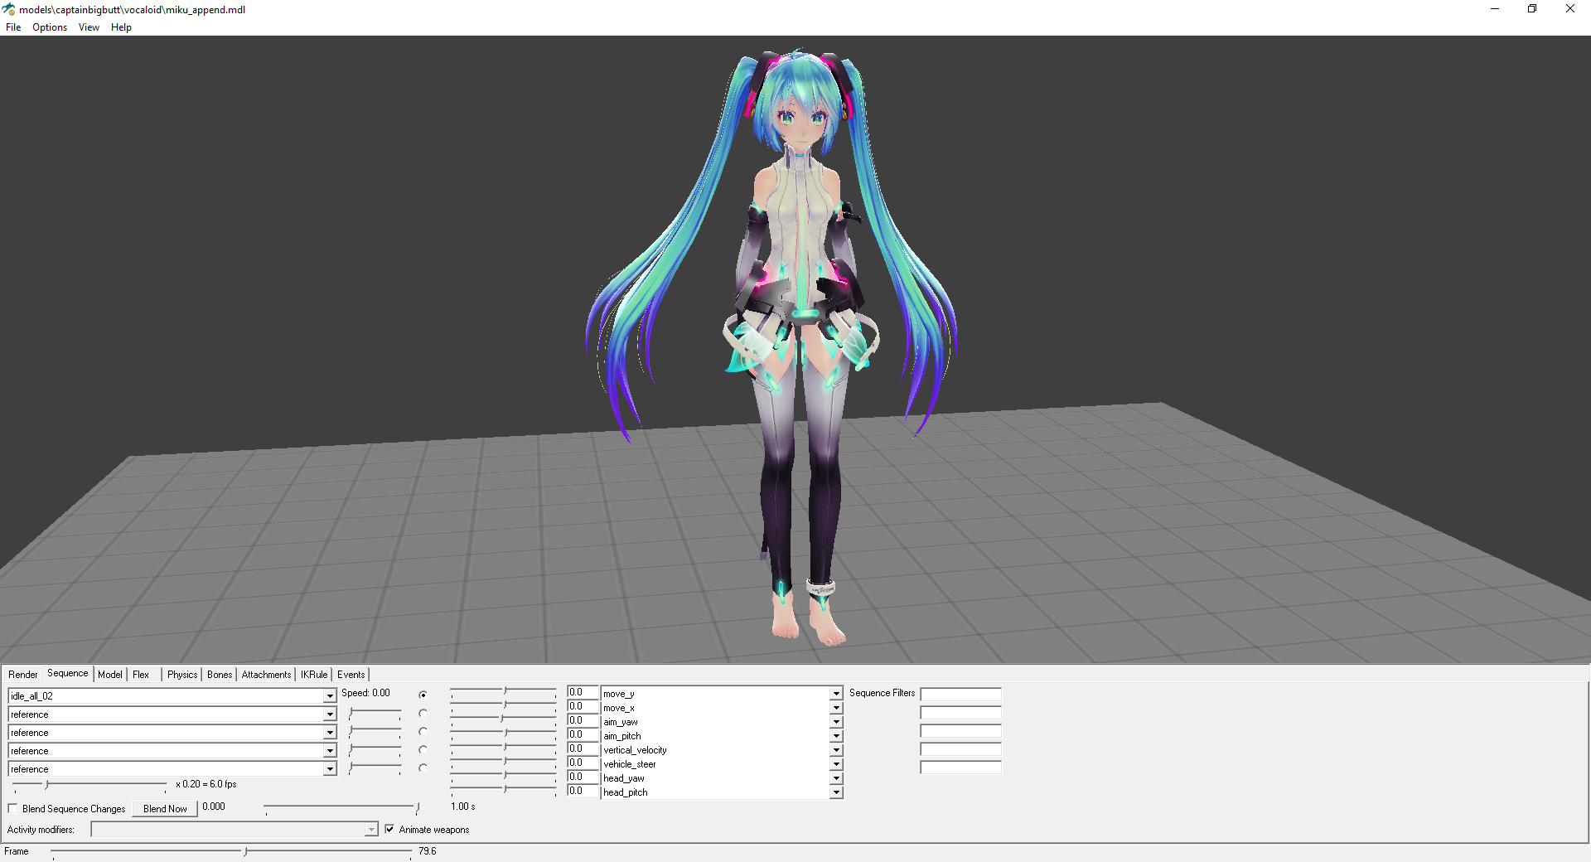Open the Help menu
The image size is (1591, 862).
[x=121, y=27]
